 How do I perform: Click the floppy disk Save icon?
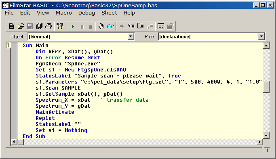[x=30, y=26]
